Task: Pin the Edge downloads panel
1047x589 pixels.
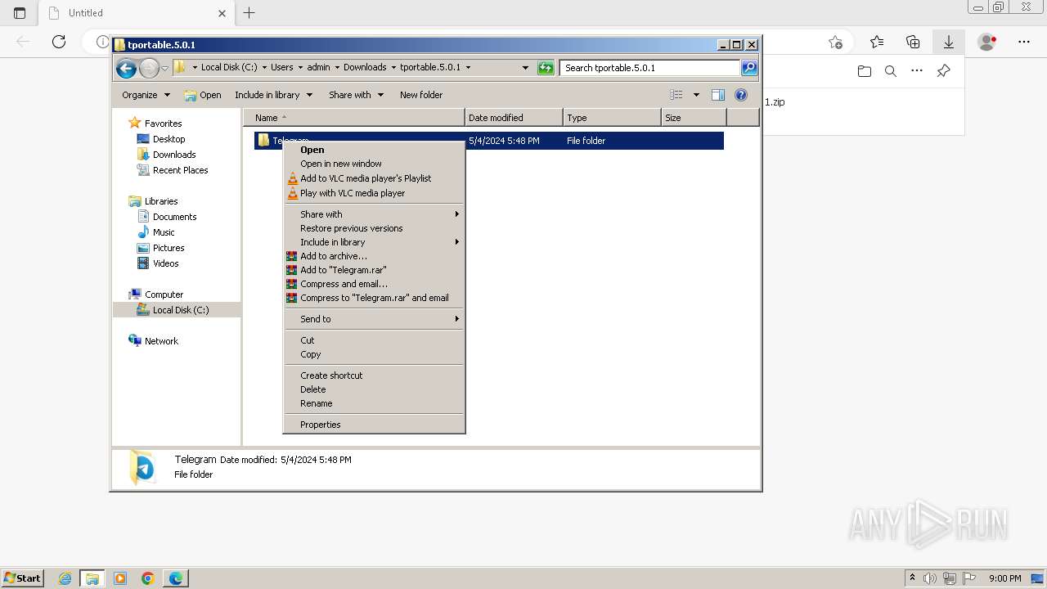Action: click(943, 71)
